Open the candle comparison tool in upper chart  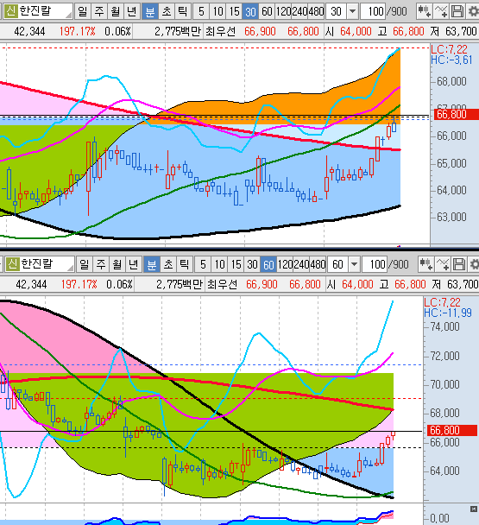tap(424, 11)
